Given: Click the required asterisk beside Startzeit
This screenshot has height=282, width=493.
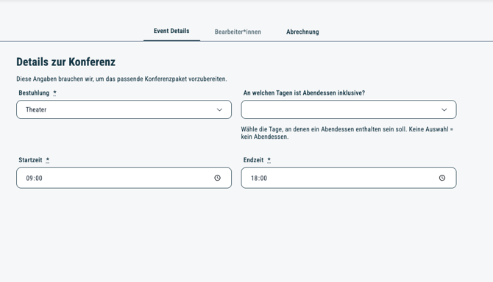Looking at the screenshot, I should point(48,160).
